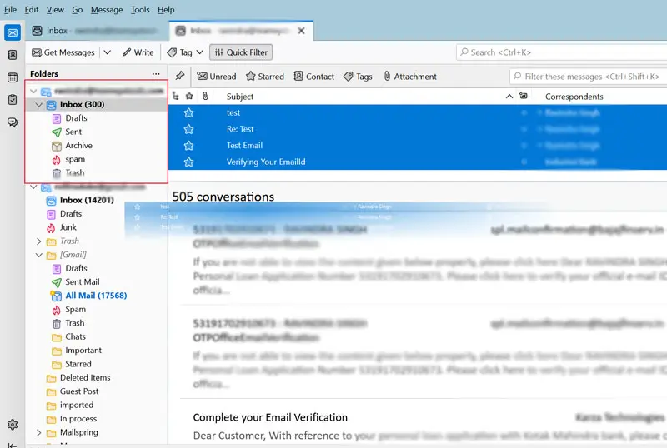The width and height of the screenshot is (667, 448).
Task: Open the Mail space in the left sidebar
Action: click(13, 32)
